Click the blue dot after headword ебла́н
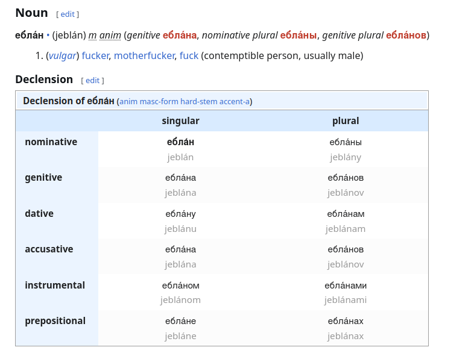Screen dimensions: 474x353 (48, 36)
